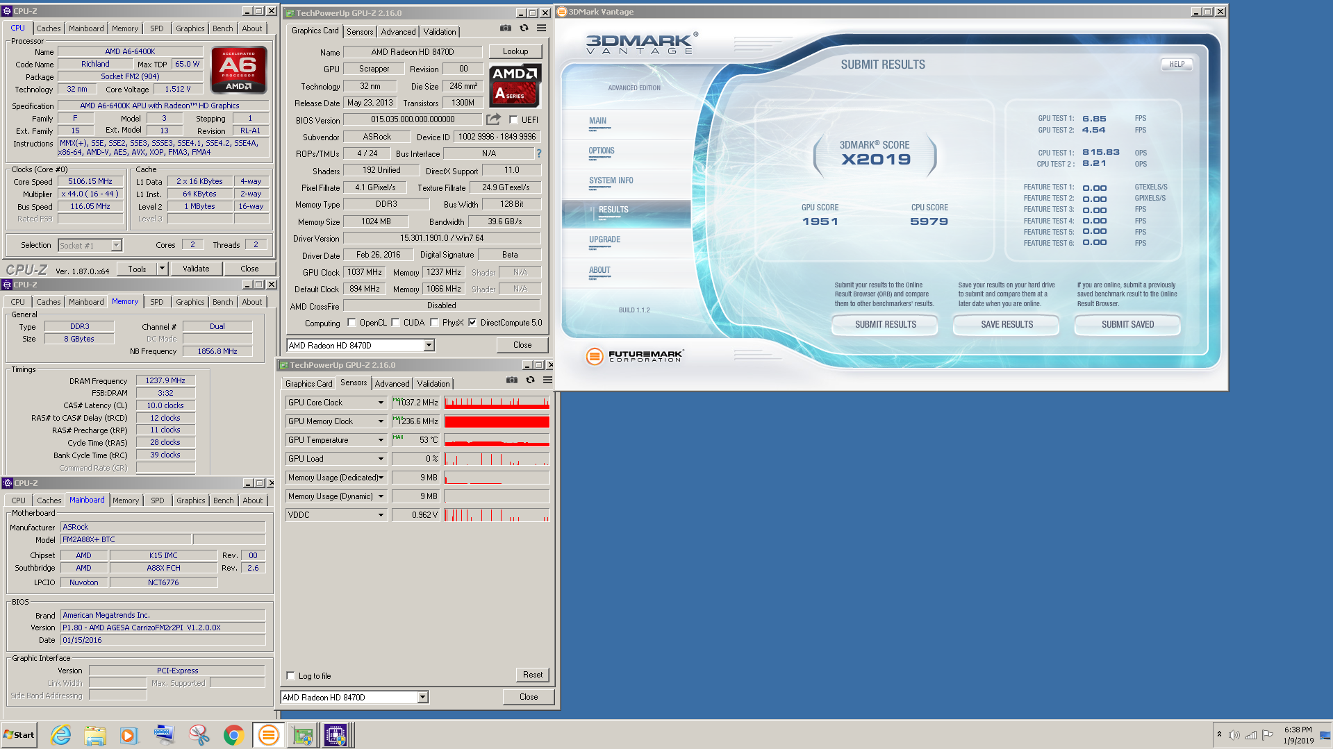Viewport: 1333px width, 749px height.
Task: Enable the UEFI checkbox in GPU-Z
Action: tap(513, 119)
